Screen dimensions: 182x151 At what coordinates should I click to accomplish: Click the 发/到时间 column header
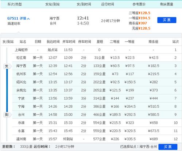pyautogui.click(x=84, y=4)
